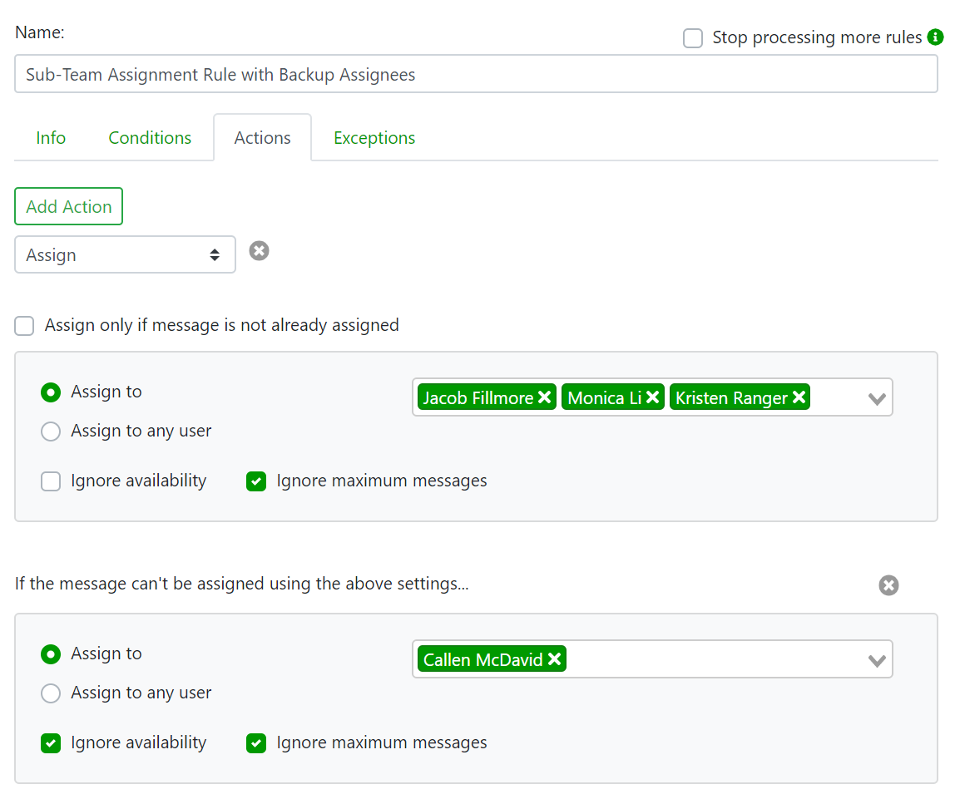Image resolution: width=955 pixels, height=799 pixels.
Task: Expand the backup assignee dropdown arrow
Action: (x=876, y=661)
